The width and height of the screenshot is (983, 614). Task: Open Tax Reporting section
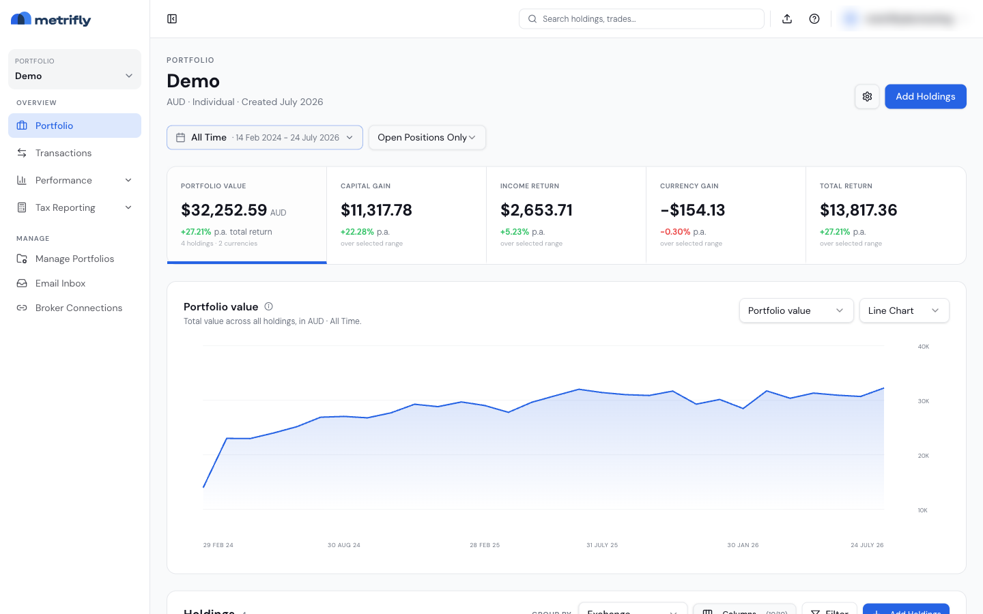coord(74,207)
